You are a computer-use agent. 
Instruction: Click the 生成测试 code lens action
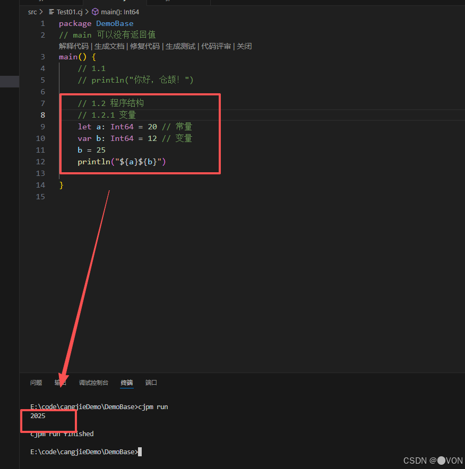pyautogui.click(x=180, y=46)
